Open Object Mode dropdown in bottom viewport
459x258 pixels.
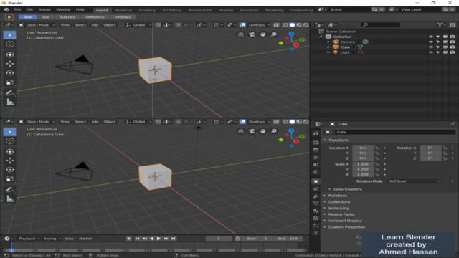click(37, 122)
